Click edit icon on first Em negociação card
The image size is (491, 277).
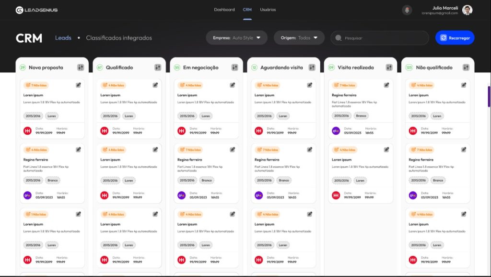(x=233, y=85)
